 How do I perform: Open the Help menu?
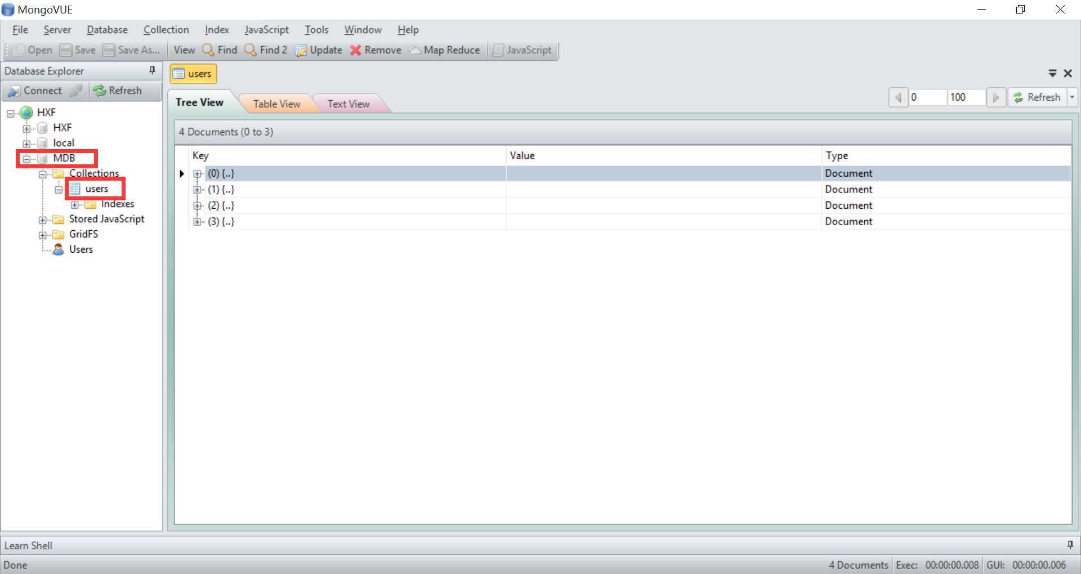(408, 30)
